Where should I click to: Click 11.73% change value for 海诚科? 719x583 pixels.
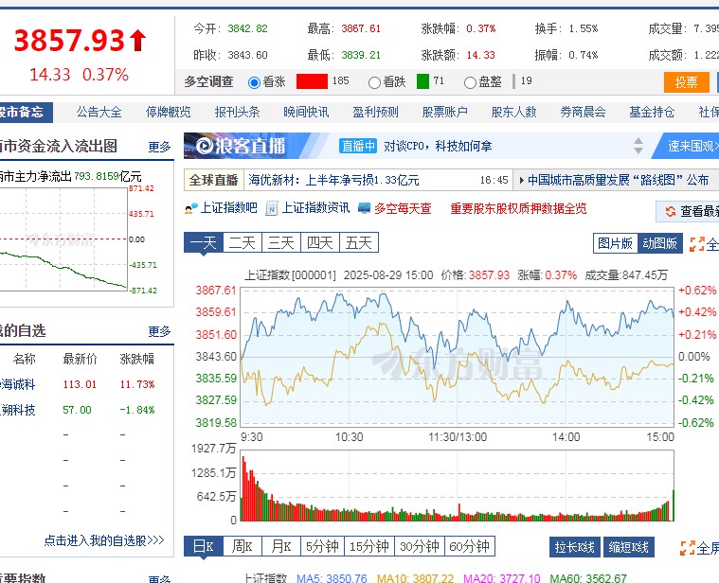137,384
